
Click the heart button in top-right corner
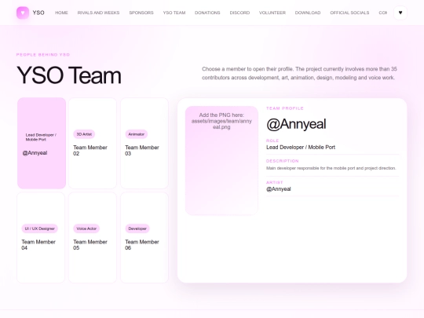[x=400, y=13]
